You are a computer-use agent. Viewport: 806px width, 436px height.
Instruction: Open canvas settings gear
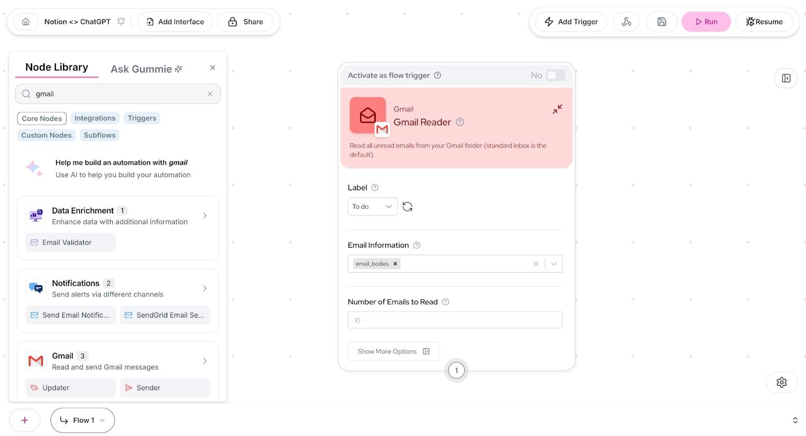pos(781,382)
